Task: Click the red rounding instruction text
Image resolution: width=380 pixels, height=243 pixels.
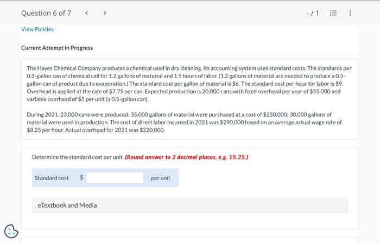Action: pos(187,157)
